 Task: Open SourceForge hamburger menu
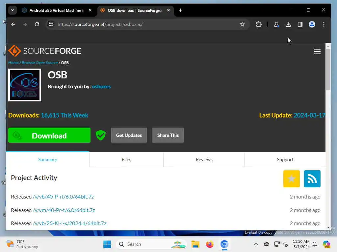tap(317, 52)
